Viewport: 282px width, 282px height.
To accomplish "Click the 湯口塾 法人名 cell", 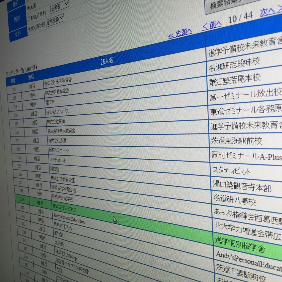I will (x=55, y=169).
